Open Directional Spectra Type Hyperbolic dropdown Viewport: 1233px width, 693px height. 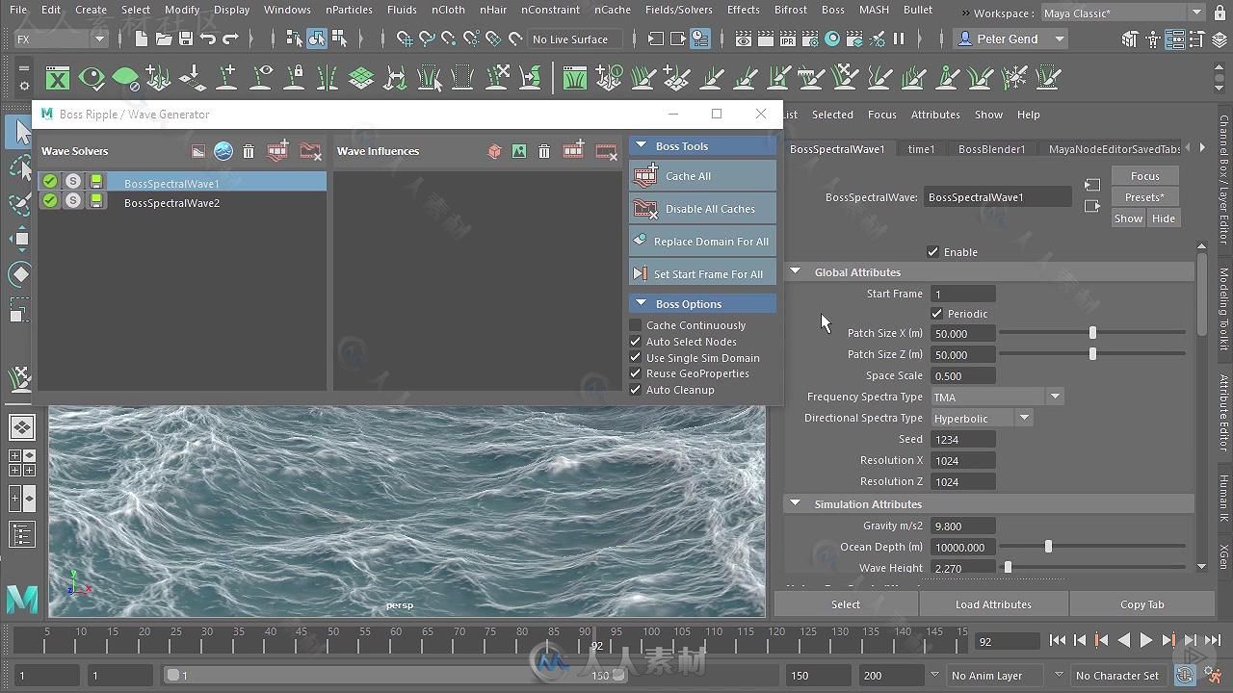point(982,418)
